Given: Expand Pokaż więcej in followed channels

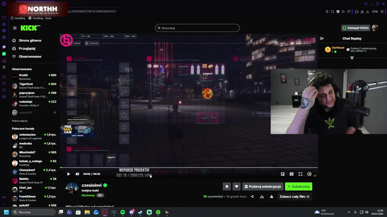Looking at the screenshot, I should coord(20,121).
